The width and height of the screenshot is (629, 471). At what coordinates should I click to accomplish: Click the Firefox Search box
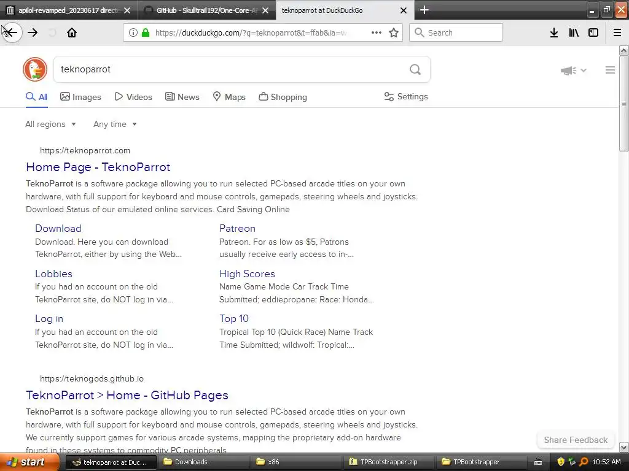pos(456,33)
